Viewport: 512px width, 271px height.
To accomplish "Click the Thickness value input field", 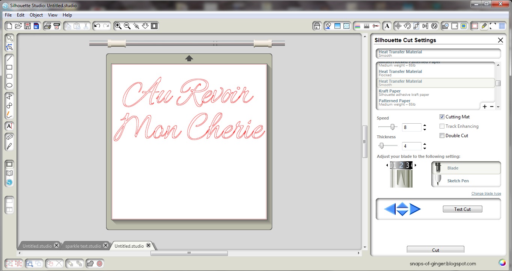I will [x=411, y=146].
